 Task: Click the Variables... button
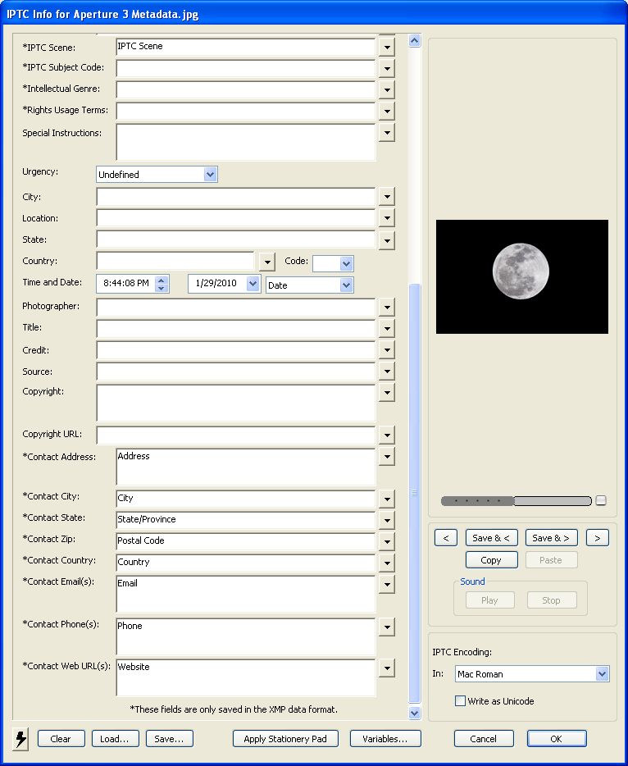[x=385, y=739]
